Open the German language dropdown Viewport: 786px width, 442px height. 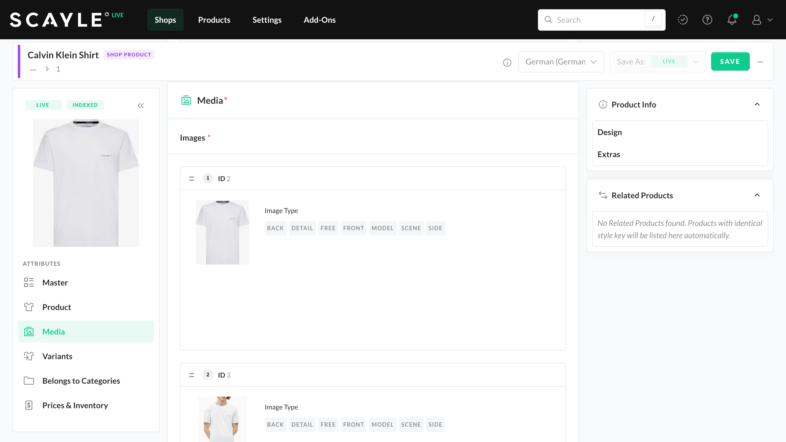pyautogui.click(x=561, y=62)
